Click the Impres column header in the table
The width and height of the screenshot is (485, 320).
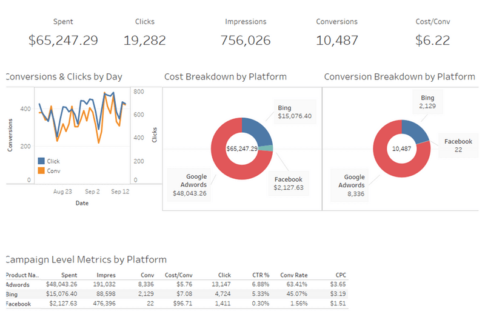point(105,275)
